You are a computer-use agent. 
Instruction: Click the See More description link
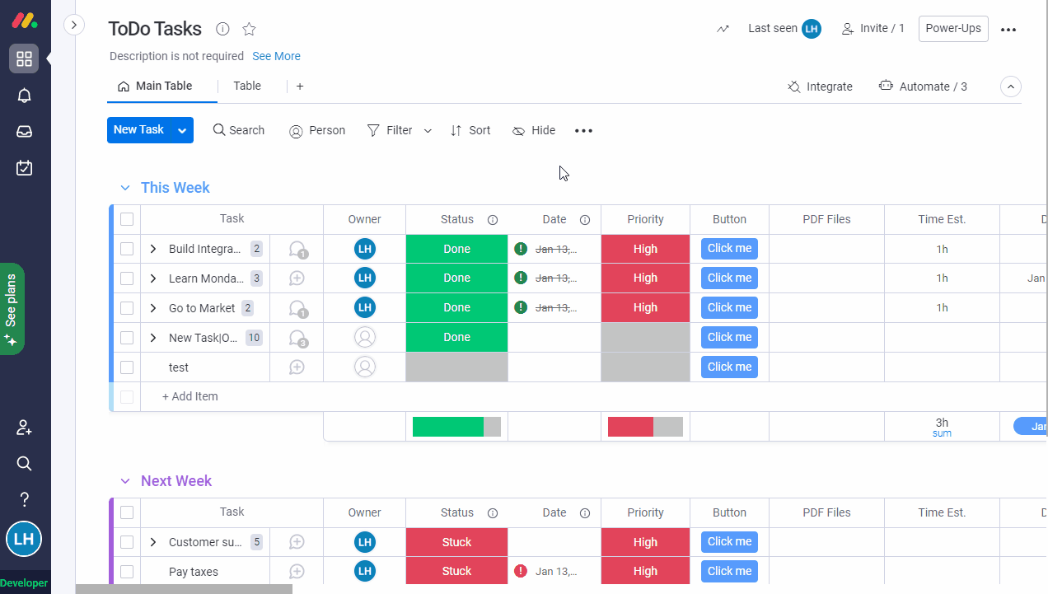(x=276, y=56)
